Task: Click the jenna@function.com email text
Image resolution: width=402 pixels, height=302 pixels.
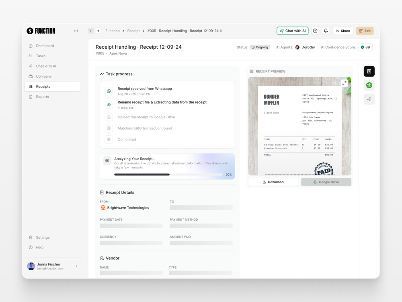Action: tap(50, 269)
